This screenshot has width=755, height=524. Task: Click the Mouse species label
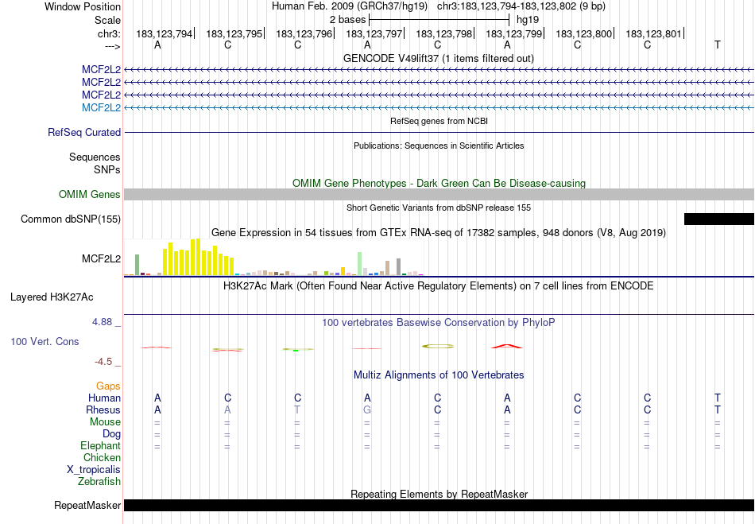tap(105, 422)
